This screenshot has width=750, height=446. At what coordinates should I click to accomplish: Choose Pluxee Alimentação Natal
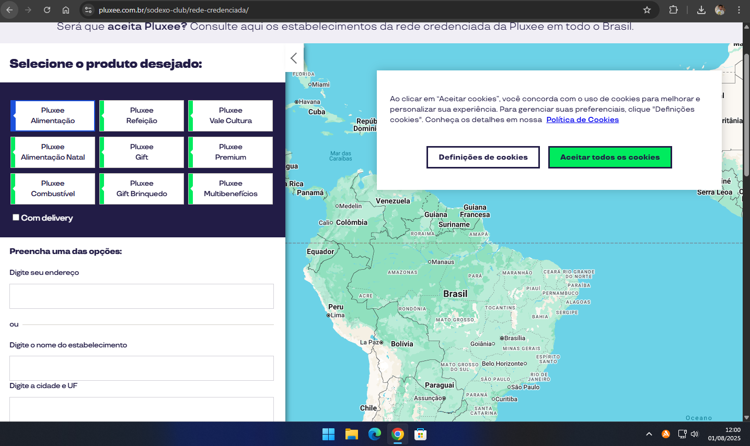coord(53,152)
